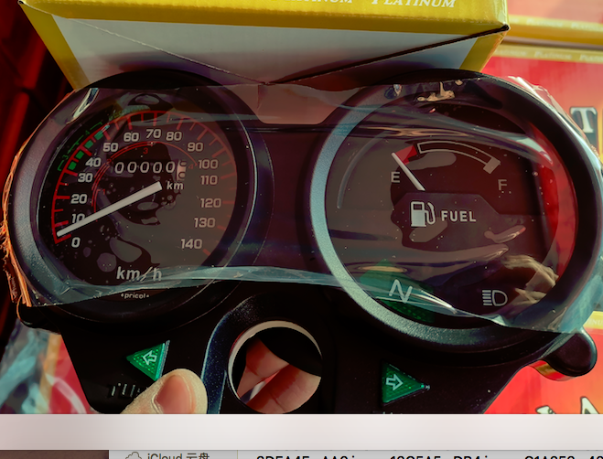The image size is (603, 459).
Task: Click the FUEL text label
Action: click(x=458, y=217)
